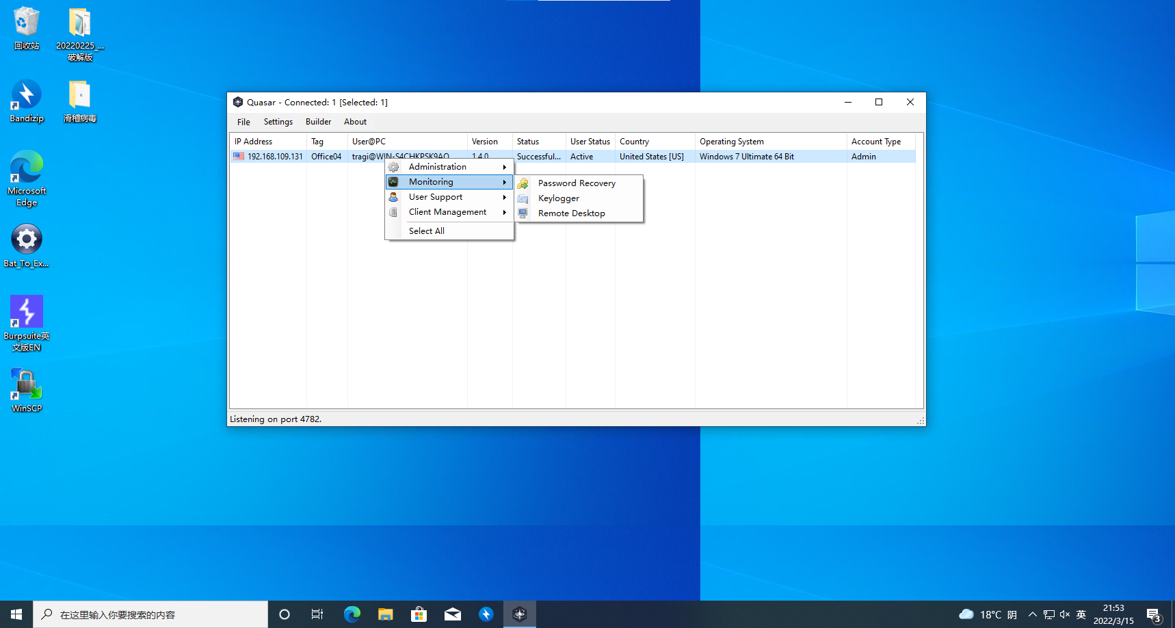Image resolution: width=1175 pixels, height=628 pixels.
Task: Click the Windows taskbar search box
Action: coord(150,614)
